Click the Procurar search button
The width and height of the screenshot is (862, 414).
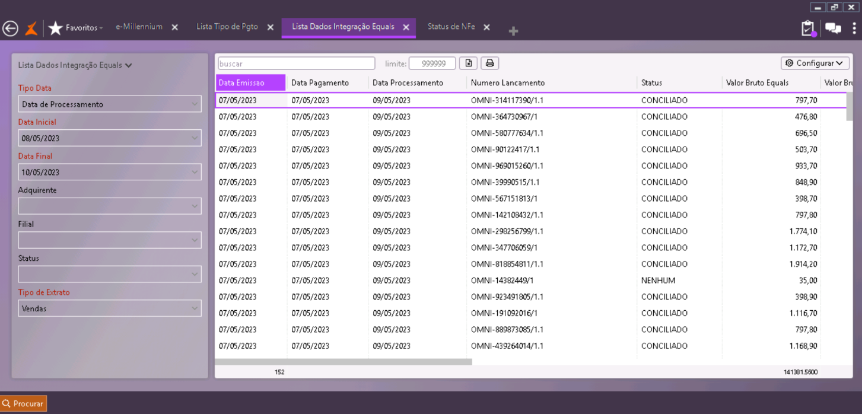[x=24, y=403]
